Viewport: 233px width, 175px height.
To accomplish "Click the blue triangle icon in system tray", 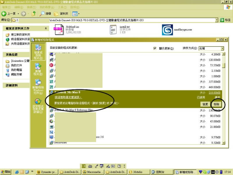I will coord(200,172).
